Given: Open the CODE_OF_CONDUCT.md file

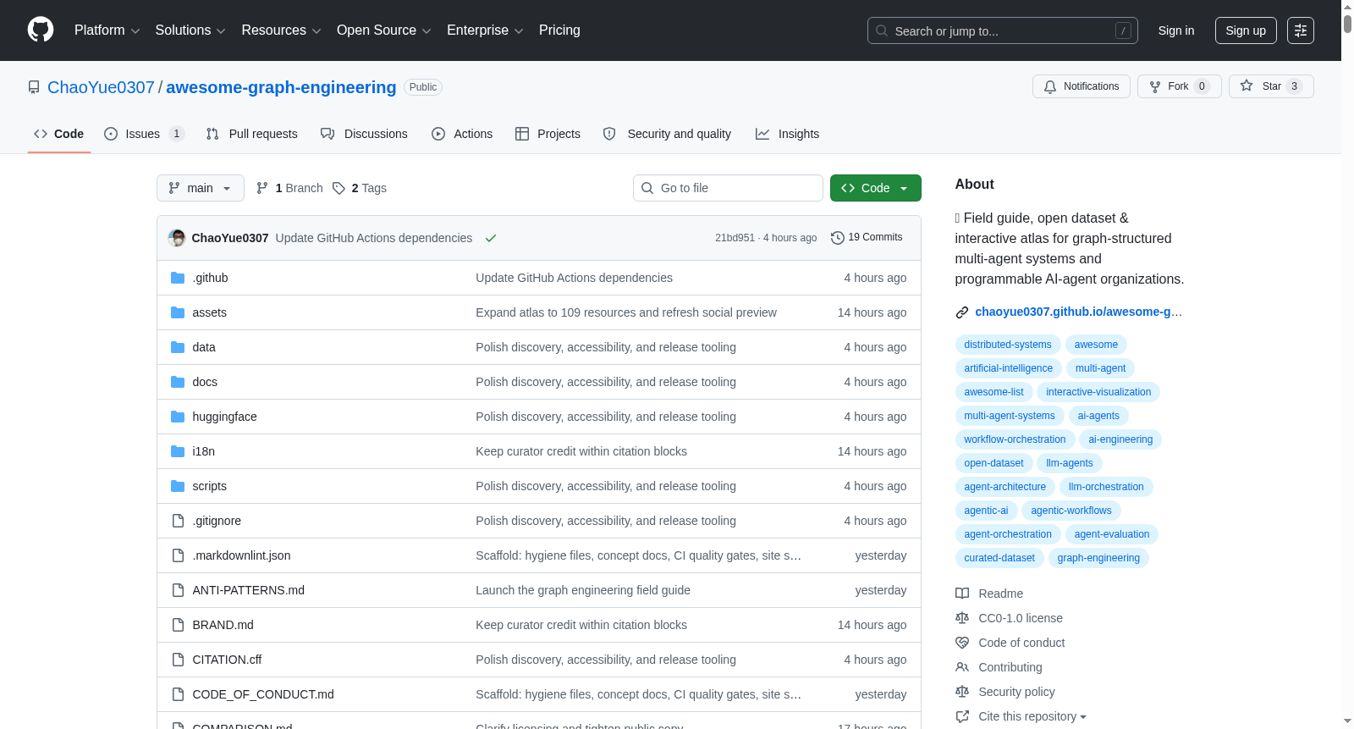Looking at the screenshot, I should pyautogui.click(x=263, y=694).
